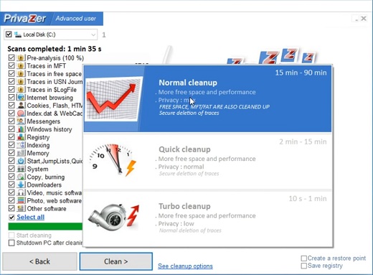Image resolution: width=373 pixels, height=275 pixels.
Task: Uncheck the Local Disk (C:) checkbox
Action: click(x=9, y=34)
